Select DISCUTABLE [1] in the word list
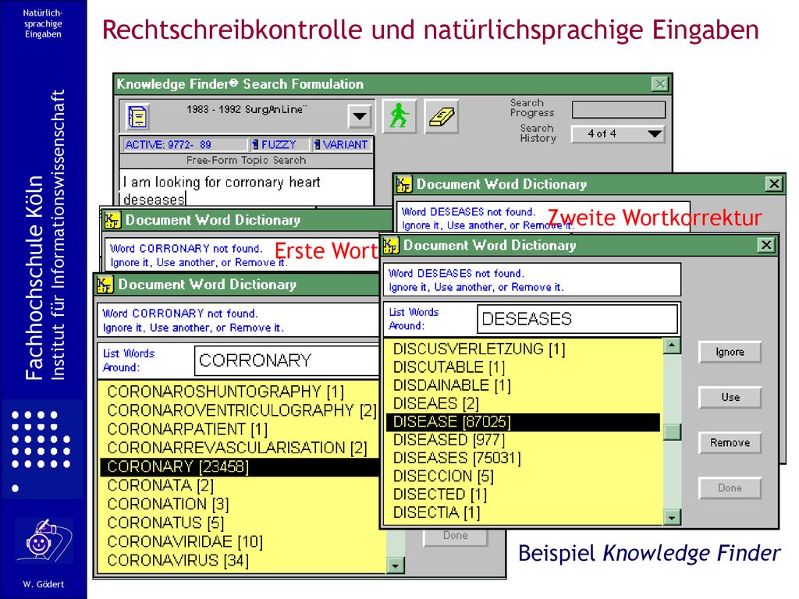 524,367
